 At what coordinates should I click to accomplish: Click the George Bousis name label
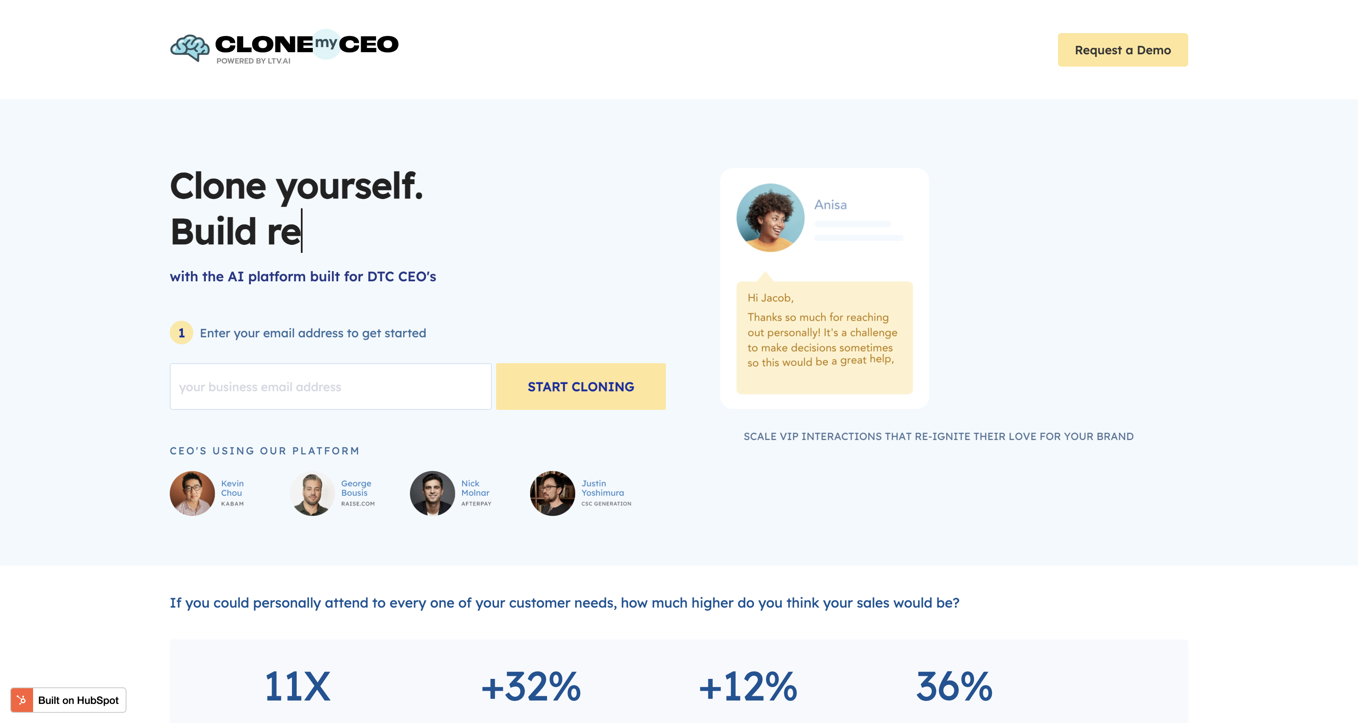pyautogui.click(x=356, y=488)
